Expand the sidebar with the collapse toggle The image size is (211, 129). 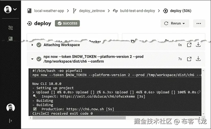click(x=10, y=121)
